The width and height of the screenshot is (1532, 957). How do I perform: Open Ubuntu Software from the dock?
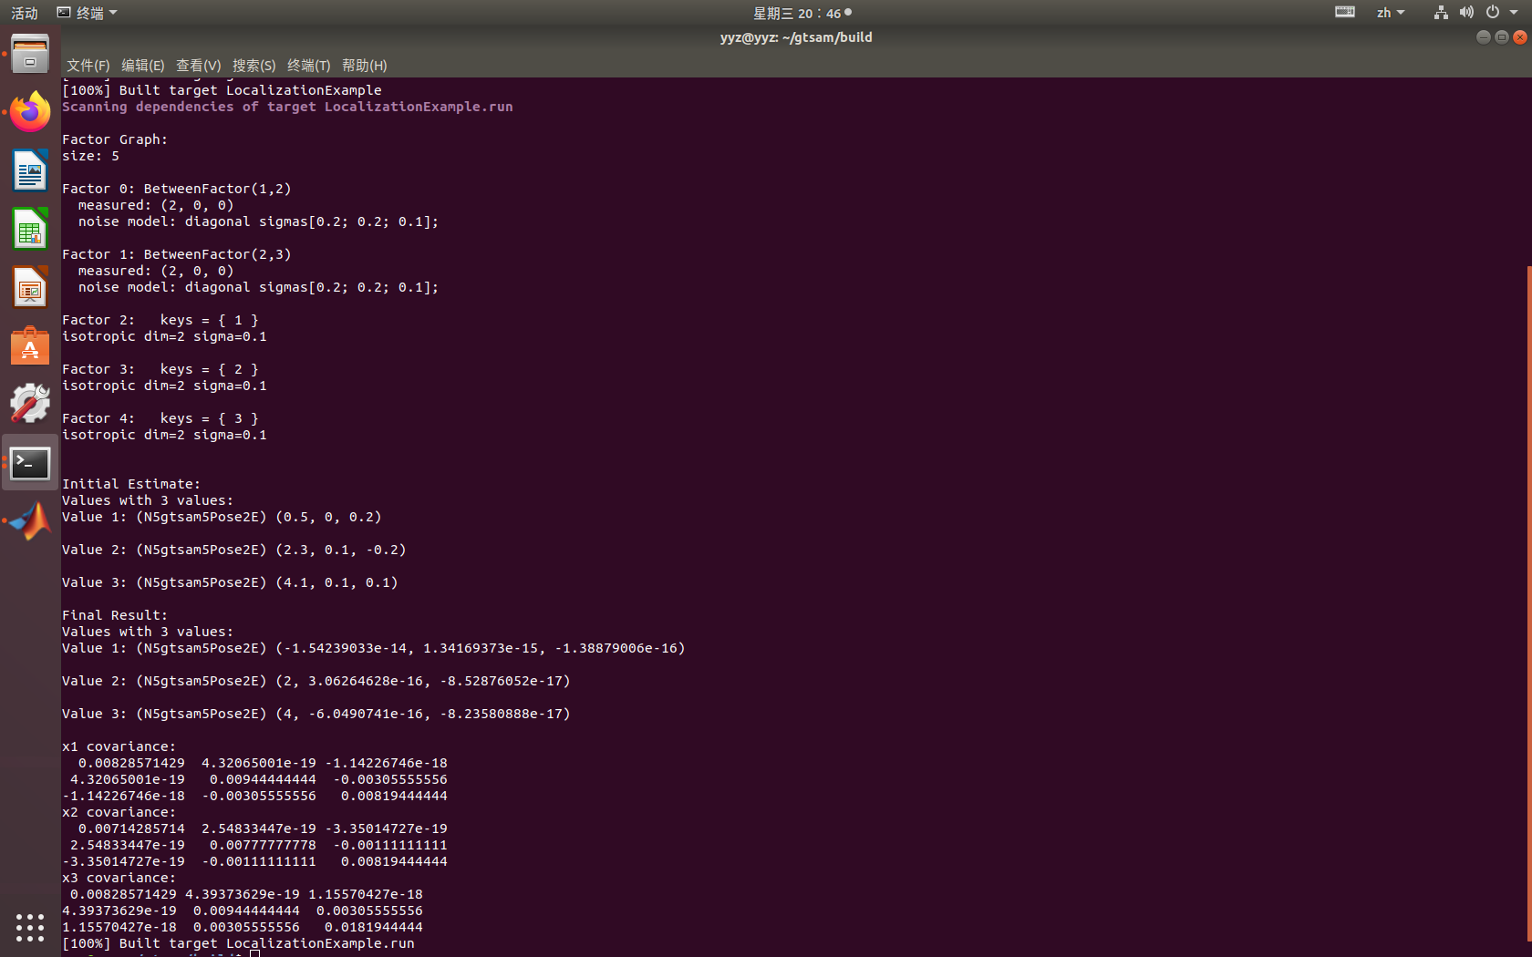pos(30,346)
